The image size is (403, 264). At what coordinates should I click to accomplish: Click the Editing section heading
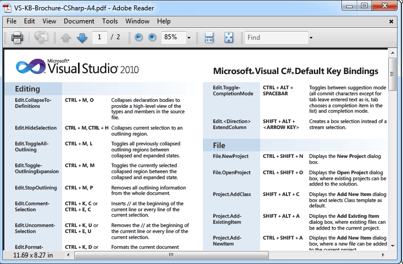point(27,89)
